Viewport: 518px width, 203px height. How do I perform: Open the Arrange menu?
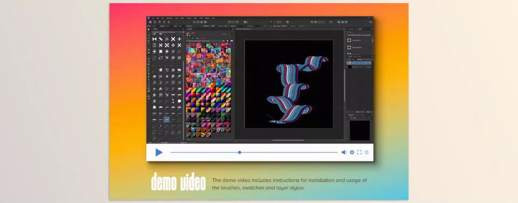click(x=189, y=18)
